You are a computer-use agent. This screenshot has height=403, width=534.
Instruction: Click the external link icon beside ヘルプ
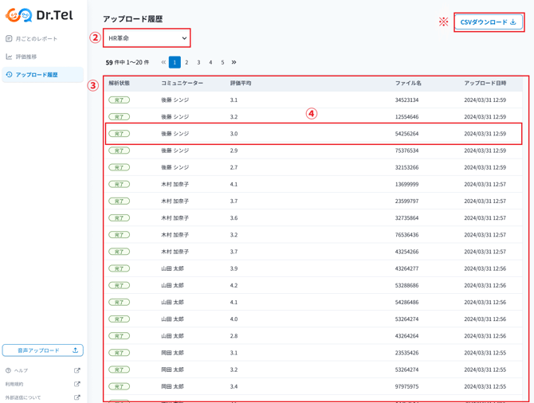pos(77,370)
